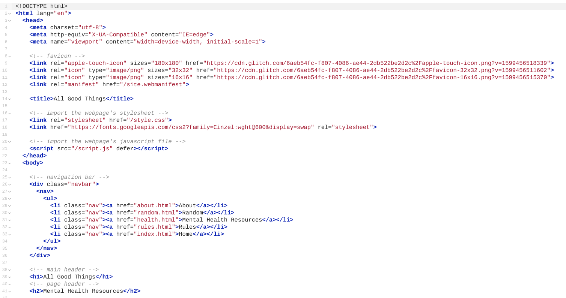Click the "utf-8" charset value

pos(90,28)
